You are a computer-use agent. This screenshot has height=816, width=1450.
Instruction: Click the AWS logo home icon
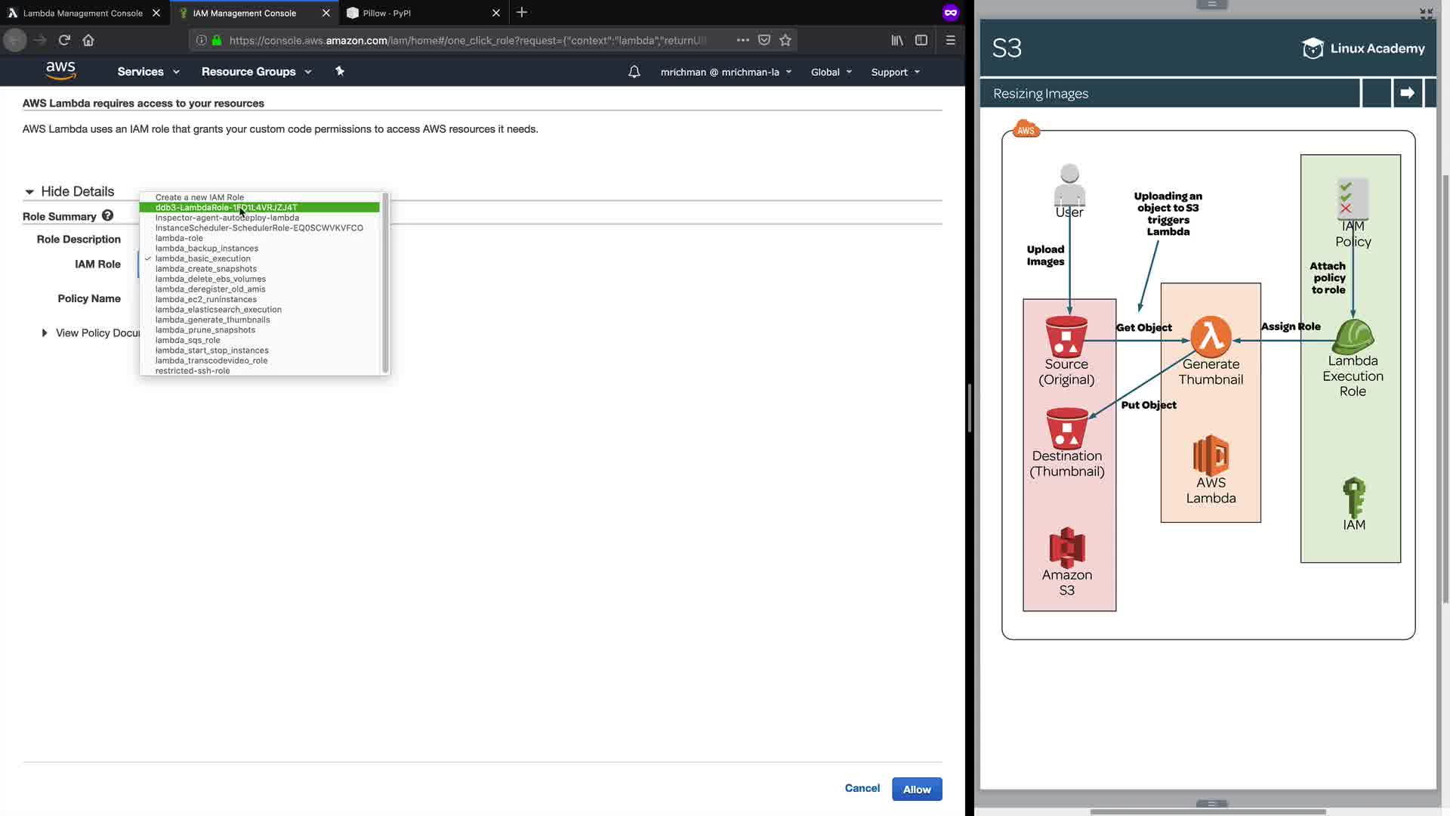[x=60, y=71]
